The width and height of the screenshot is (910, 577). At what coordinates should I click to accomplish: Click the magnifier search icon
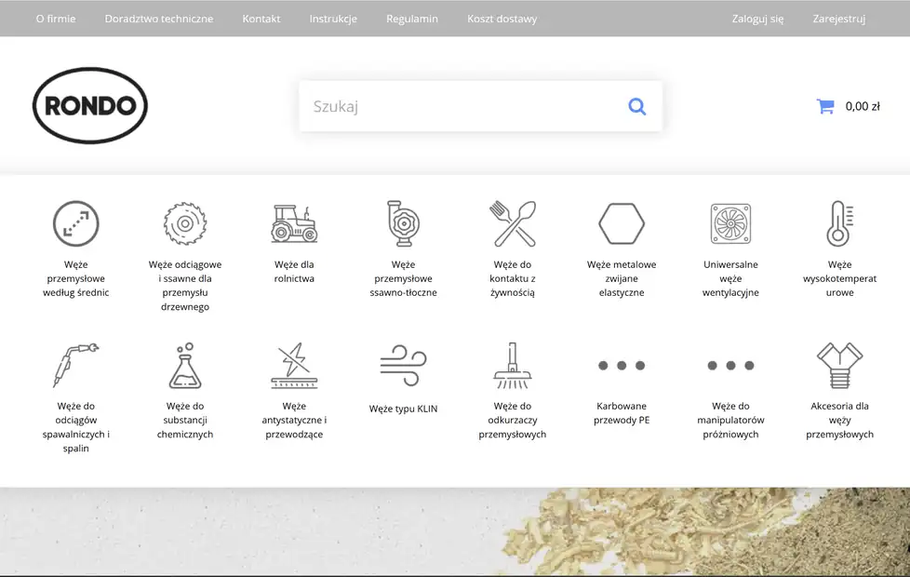click(636, 106)
